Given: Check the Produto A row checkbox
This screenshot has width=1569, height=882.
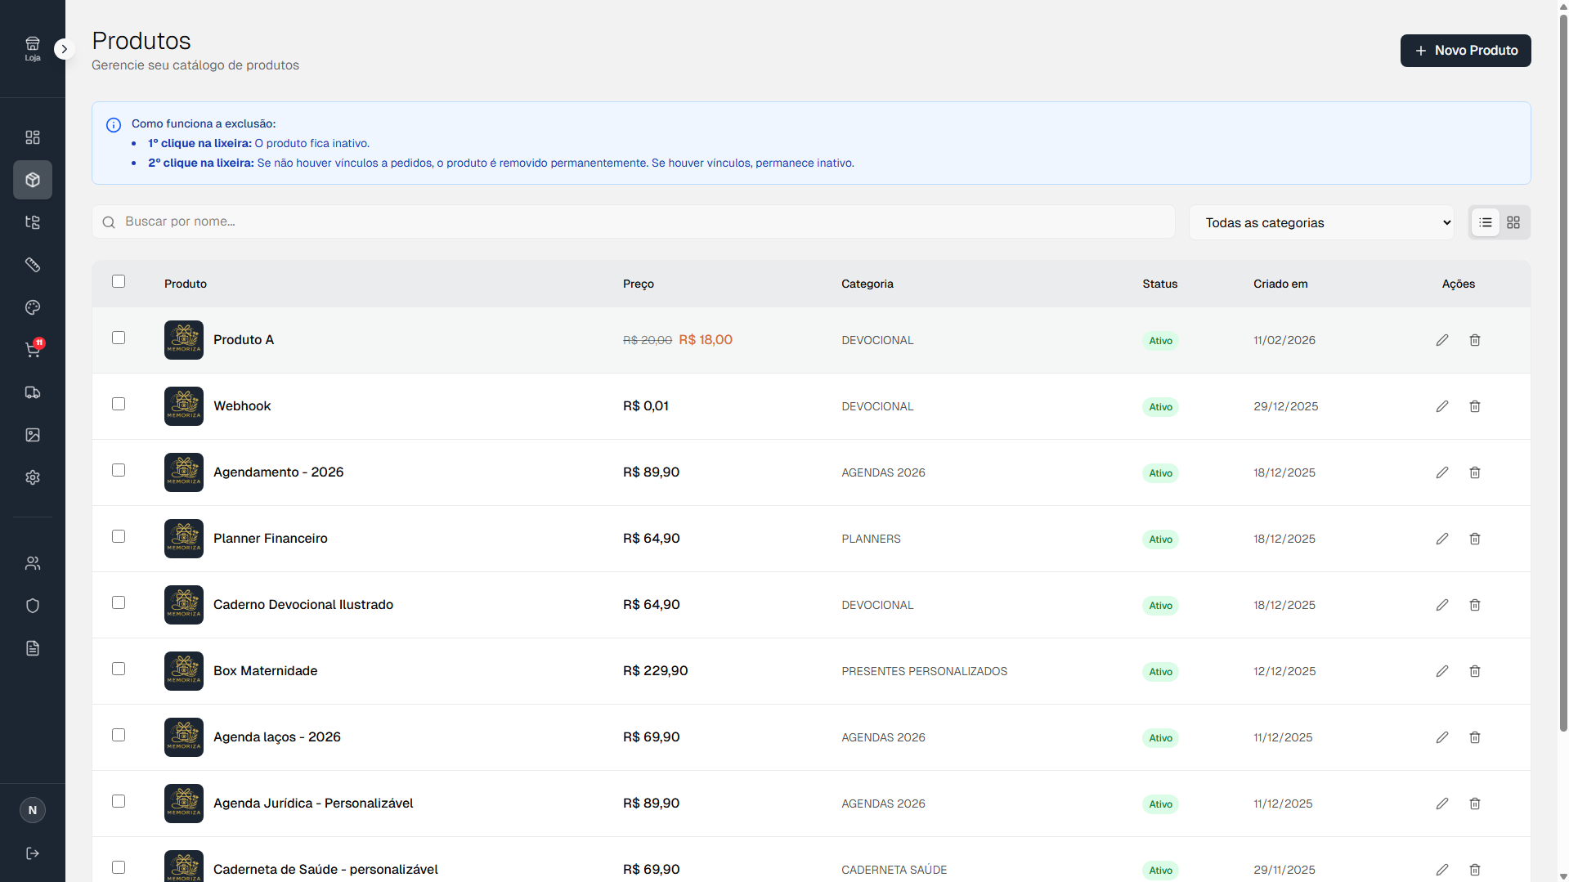Looking at the screenshot, I should pyautogui.click(x=119, y=338).
